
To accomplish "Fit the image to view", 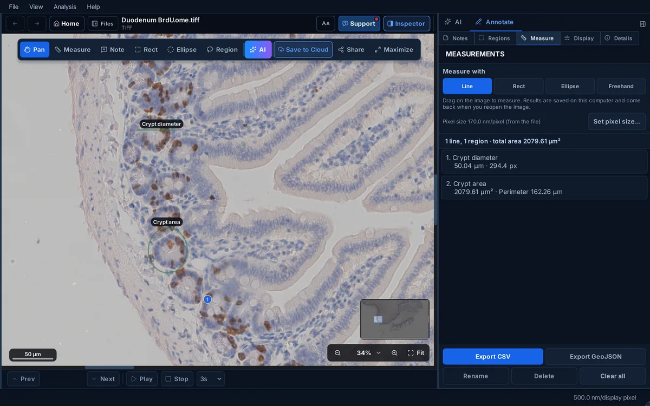I will coord(416,353).
